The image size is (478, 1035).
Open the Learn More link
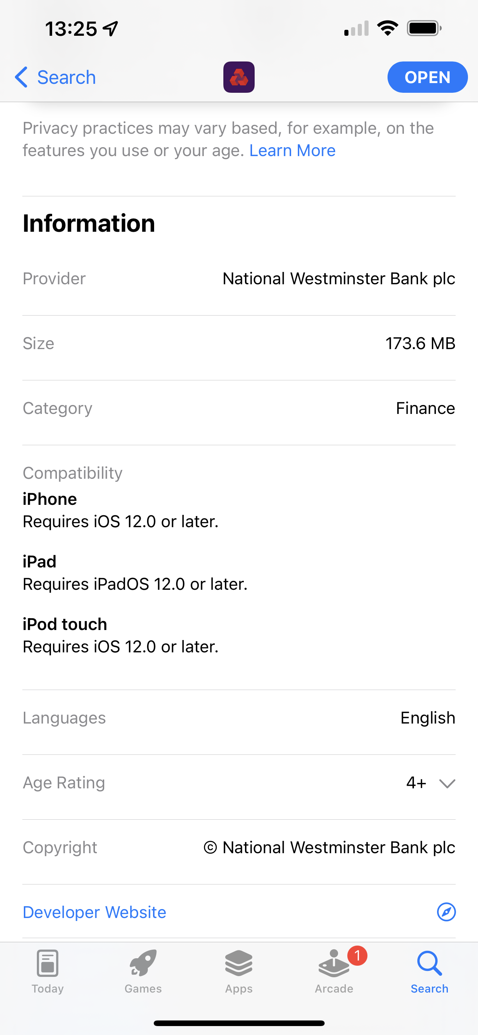click(292, 150)
